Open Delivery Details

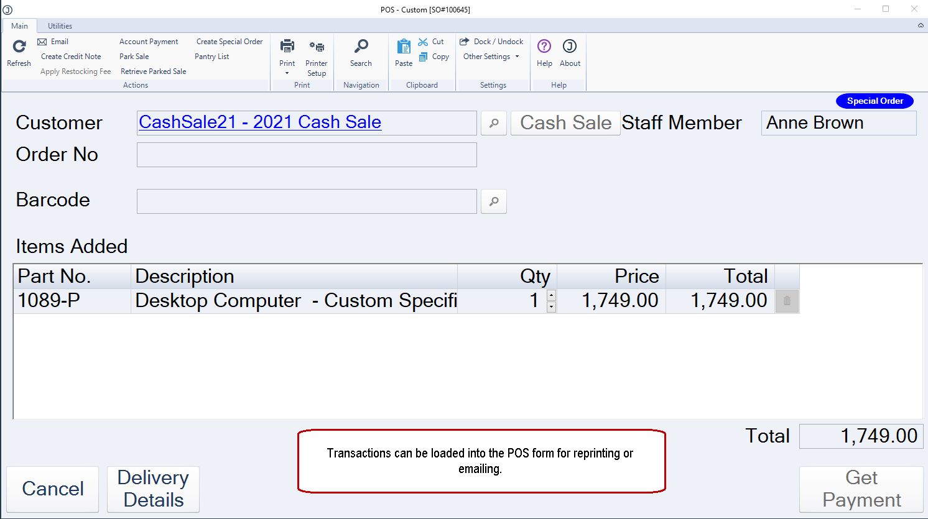(153, 489)
